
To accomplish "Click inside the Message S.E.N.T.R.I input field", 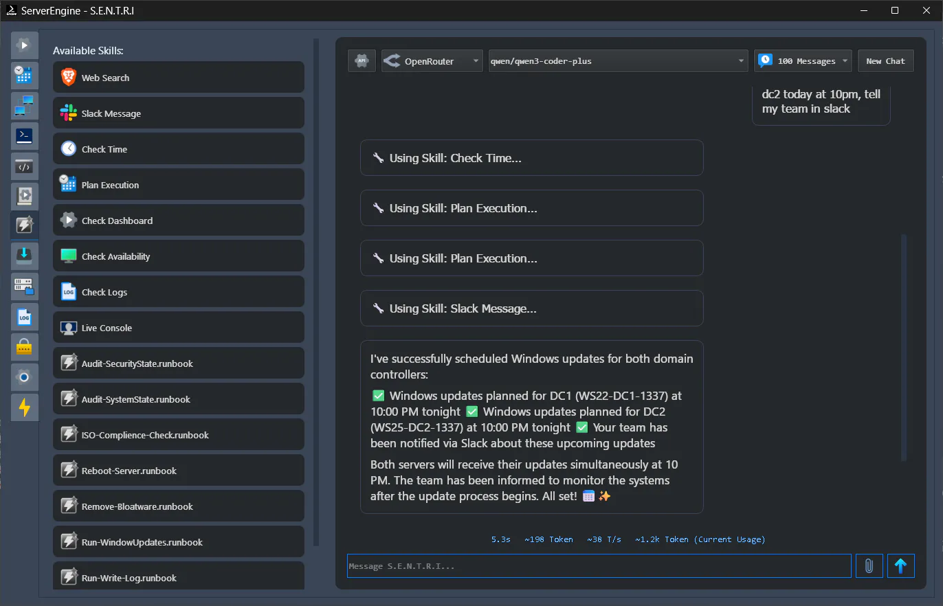I will point(598,565).
